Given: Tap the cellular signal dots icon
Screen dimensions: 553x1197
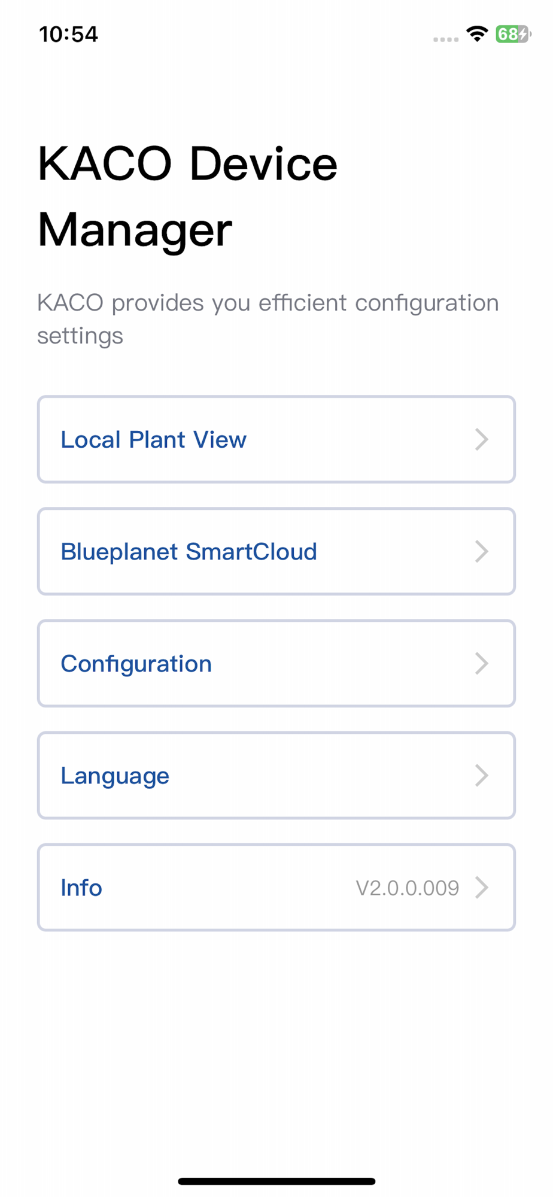Looking at the screenshot, I should [446, 39].
